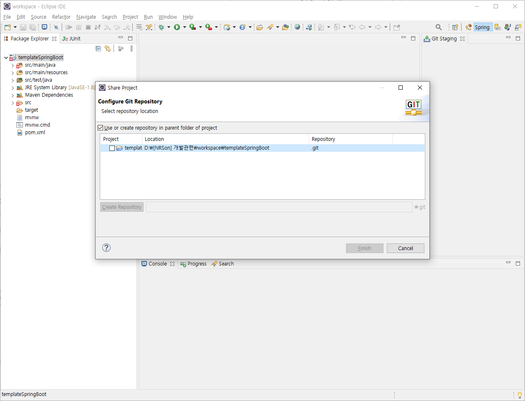
Task: Click the help question mark button
Action: coord(106,247)
